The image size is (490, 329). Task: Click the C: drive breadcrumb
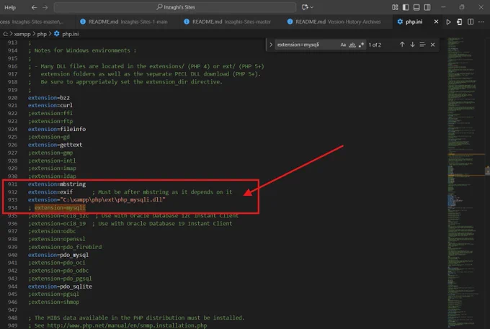click(5, 34)
